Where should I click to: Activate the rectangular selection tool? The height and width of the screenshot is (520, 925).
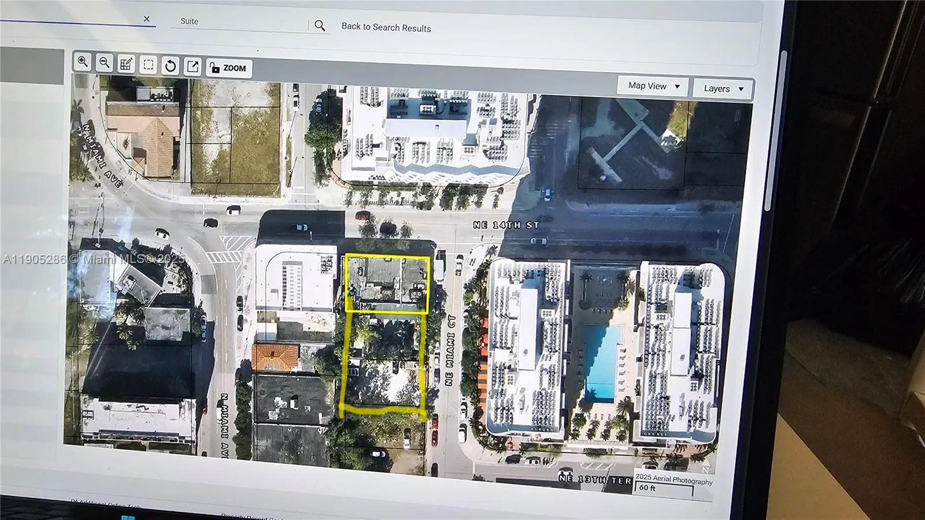[149, 65]
